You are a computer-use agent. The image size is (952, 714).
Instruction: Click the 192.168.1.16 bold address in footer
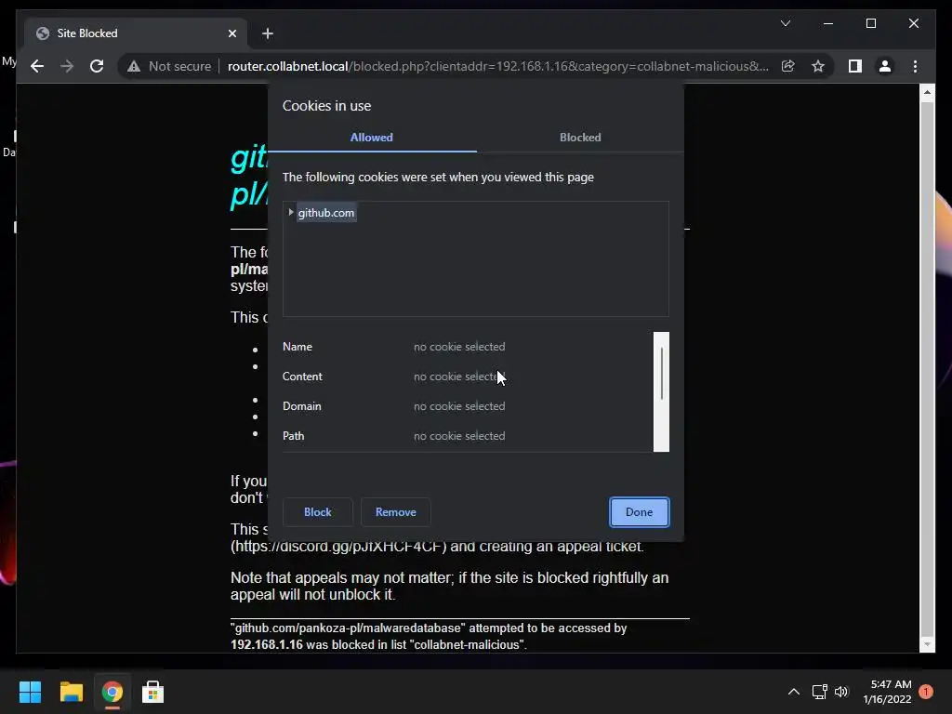(x=267, y=645)
